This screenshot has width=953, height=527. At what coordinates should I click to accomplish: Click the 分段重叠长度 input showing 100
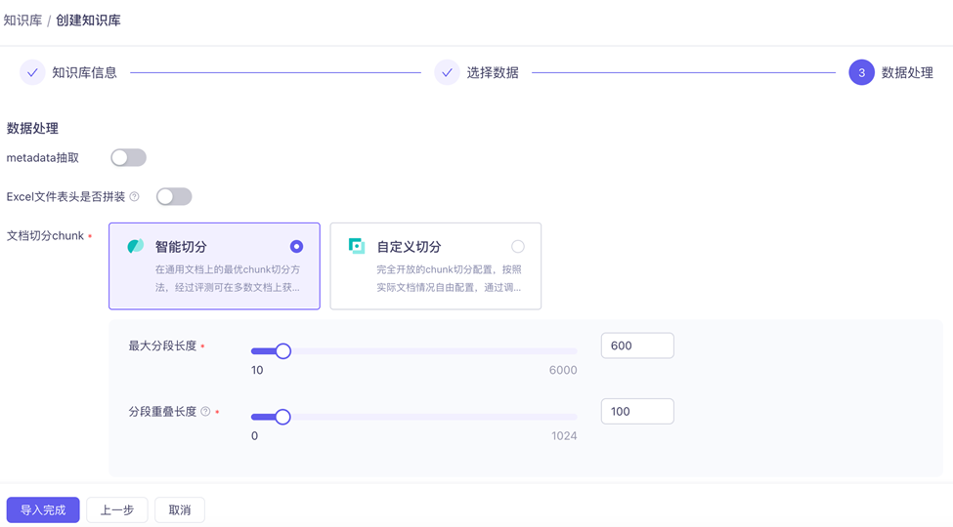(x=637, y=411)
